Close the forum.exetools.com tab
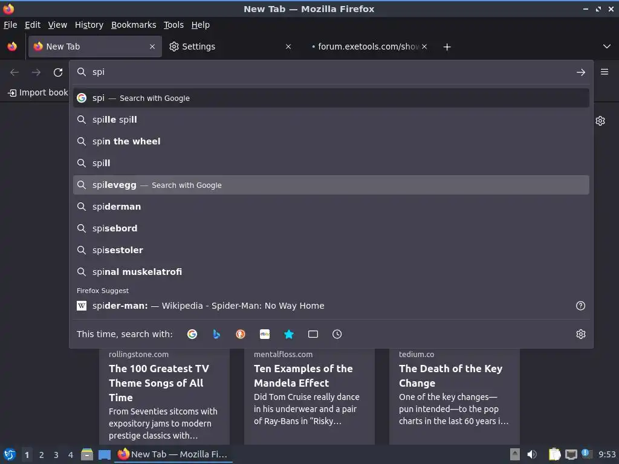Viewport: 619px width, 464px height. click(x=424, y=47)
